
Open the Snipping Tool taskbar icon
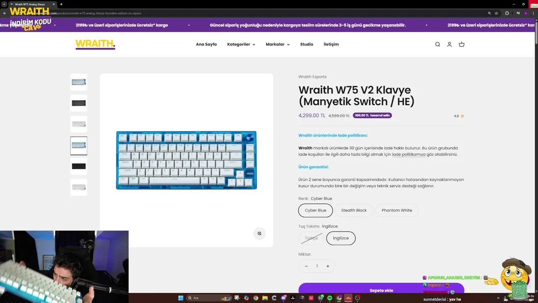coord(237,298)
